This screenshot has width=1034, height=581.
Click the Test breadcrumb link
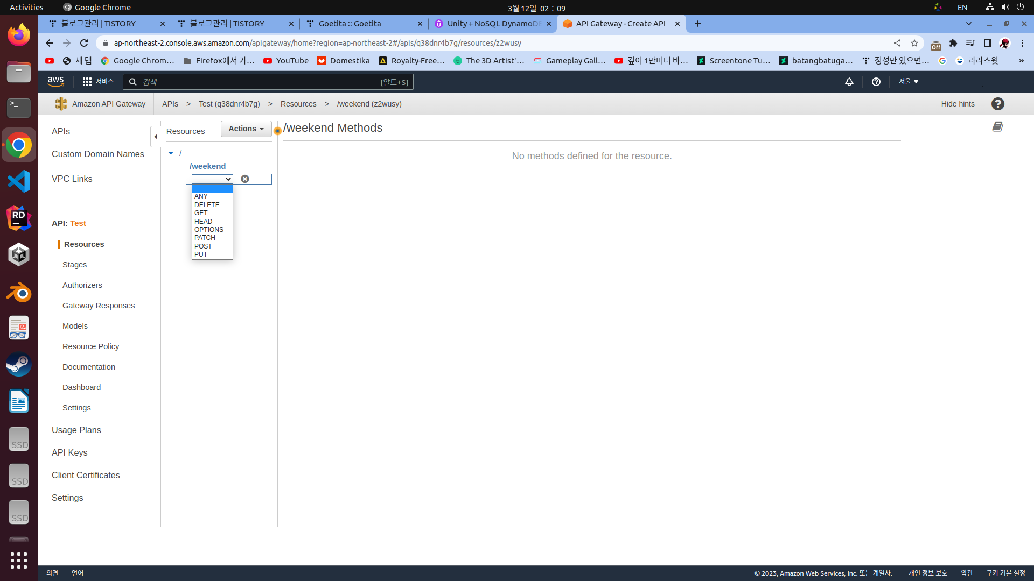229,104
